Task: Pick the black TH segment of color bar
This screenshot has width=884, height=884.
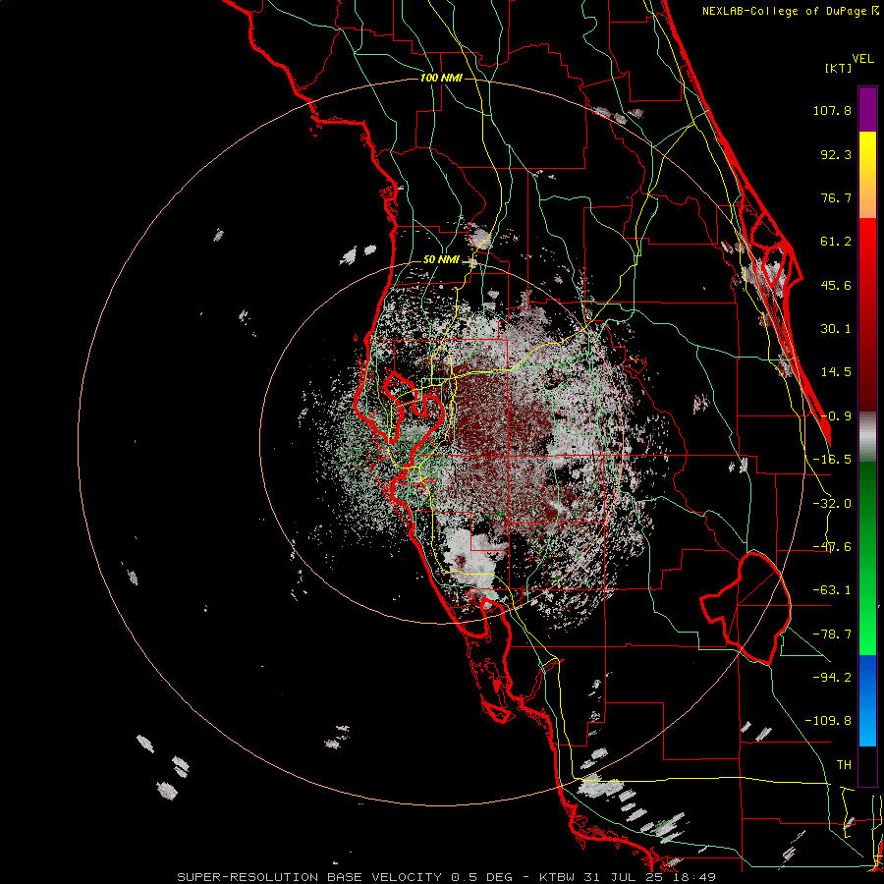Action: pyautogui.click(x=867, y=765)
